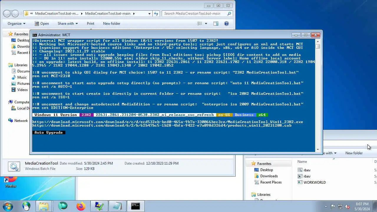Click Open in the Explorer toolbar

click(x=41, y=24)
